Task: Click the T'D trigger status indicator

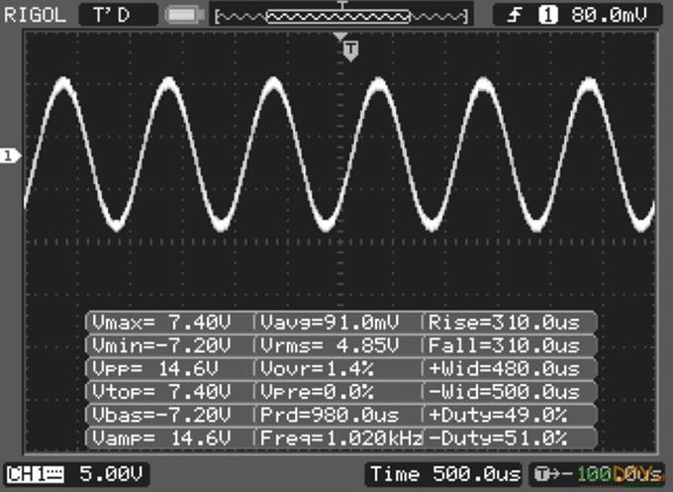Action: (117, 15)
